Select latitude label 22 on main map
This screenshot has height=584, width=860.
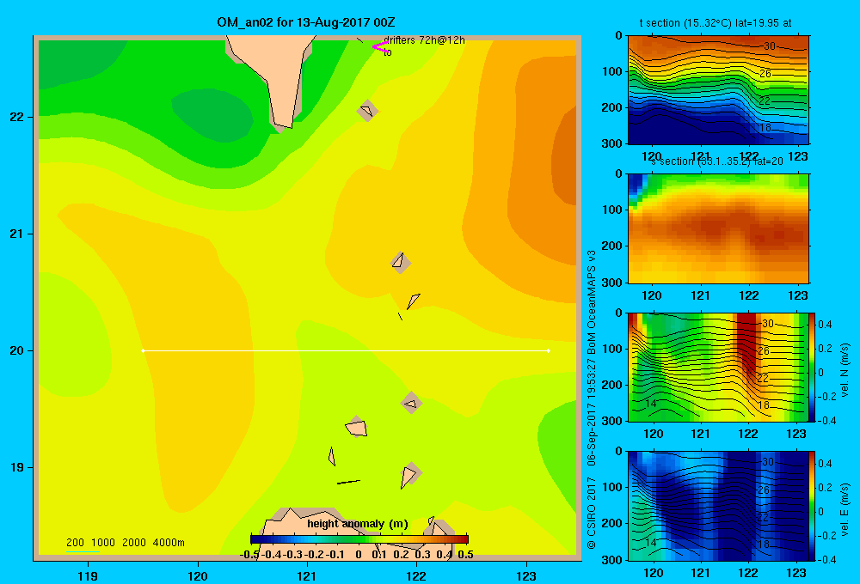click(17, 117)
